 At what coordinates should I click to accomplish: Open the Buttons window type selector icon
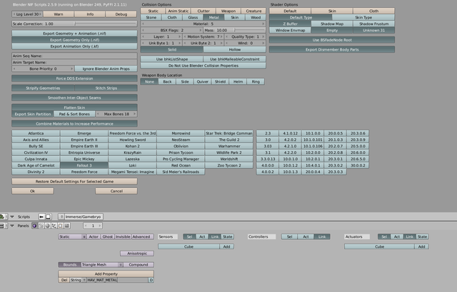2,226
